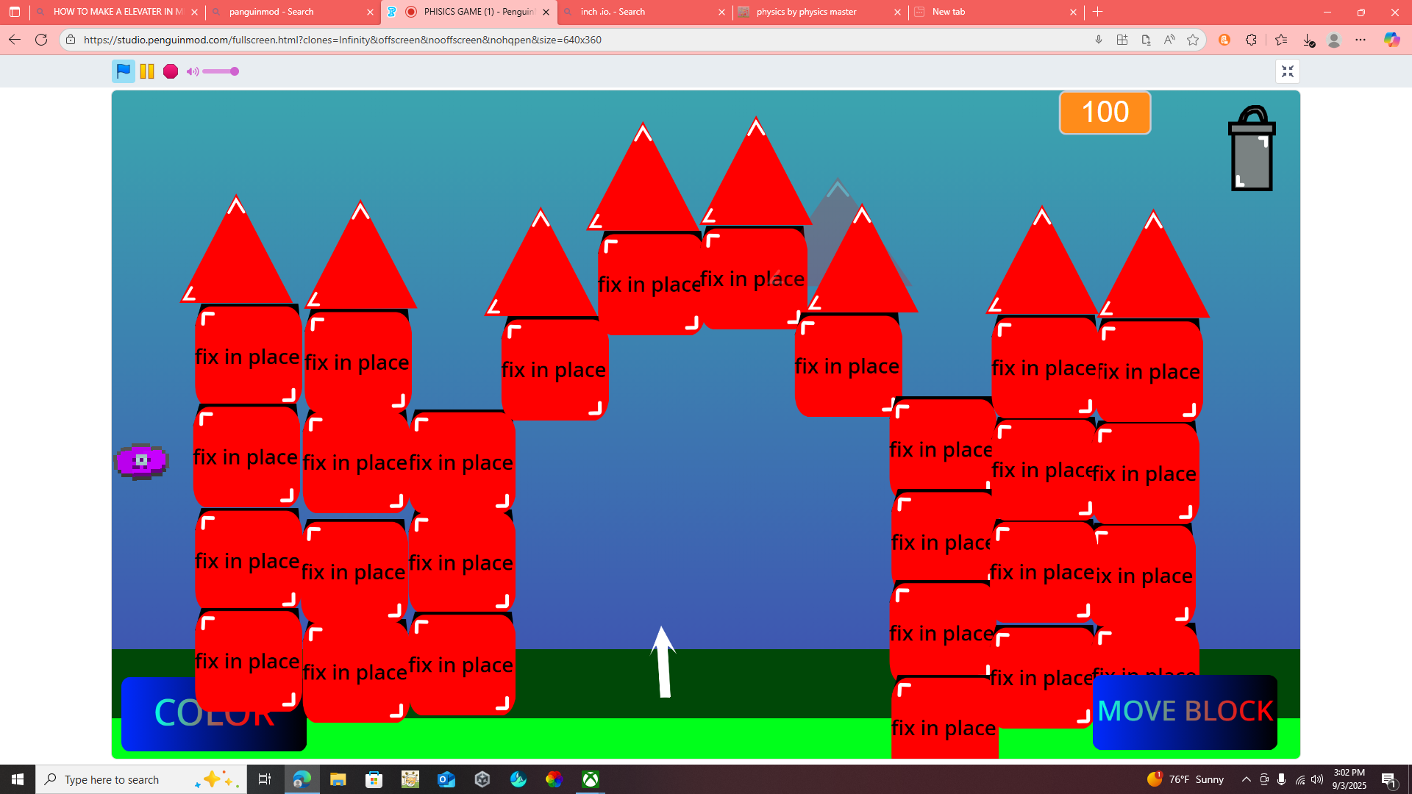The image size is (1412, 794).
Task: Open a new browser tab
Action: click(x=1097, y=12)
